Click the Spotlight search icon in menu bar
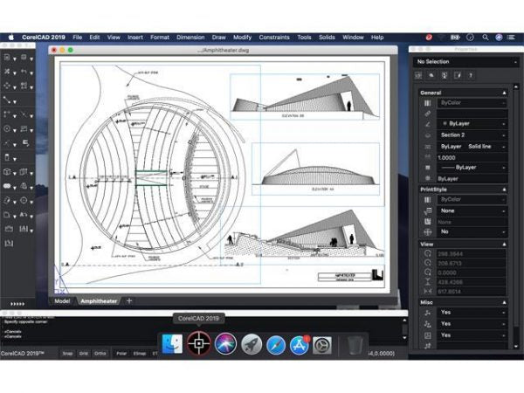Viewport: 524px width, 393px height. [x=486, y=38]
